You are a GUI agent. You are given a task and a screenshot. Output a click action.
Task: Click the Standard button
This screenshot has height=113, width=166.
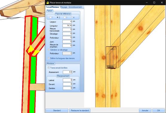[57, 111]
